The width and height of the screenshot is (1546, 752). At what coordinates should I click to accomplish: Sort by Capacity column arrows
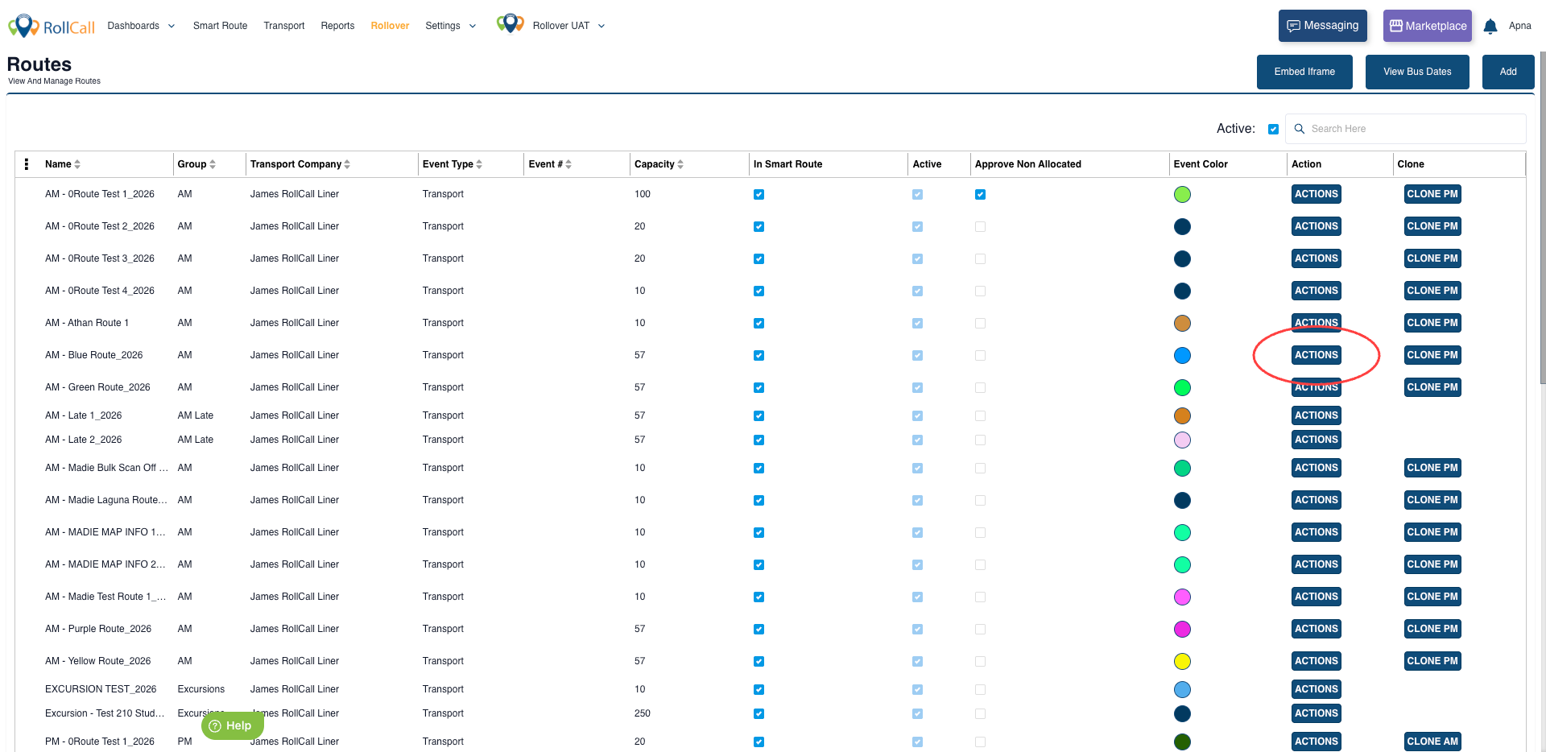click(x=680, y=164)
